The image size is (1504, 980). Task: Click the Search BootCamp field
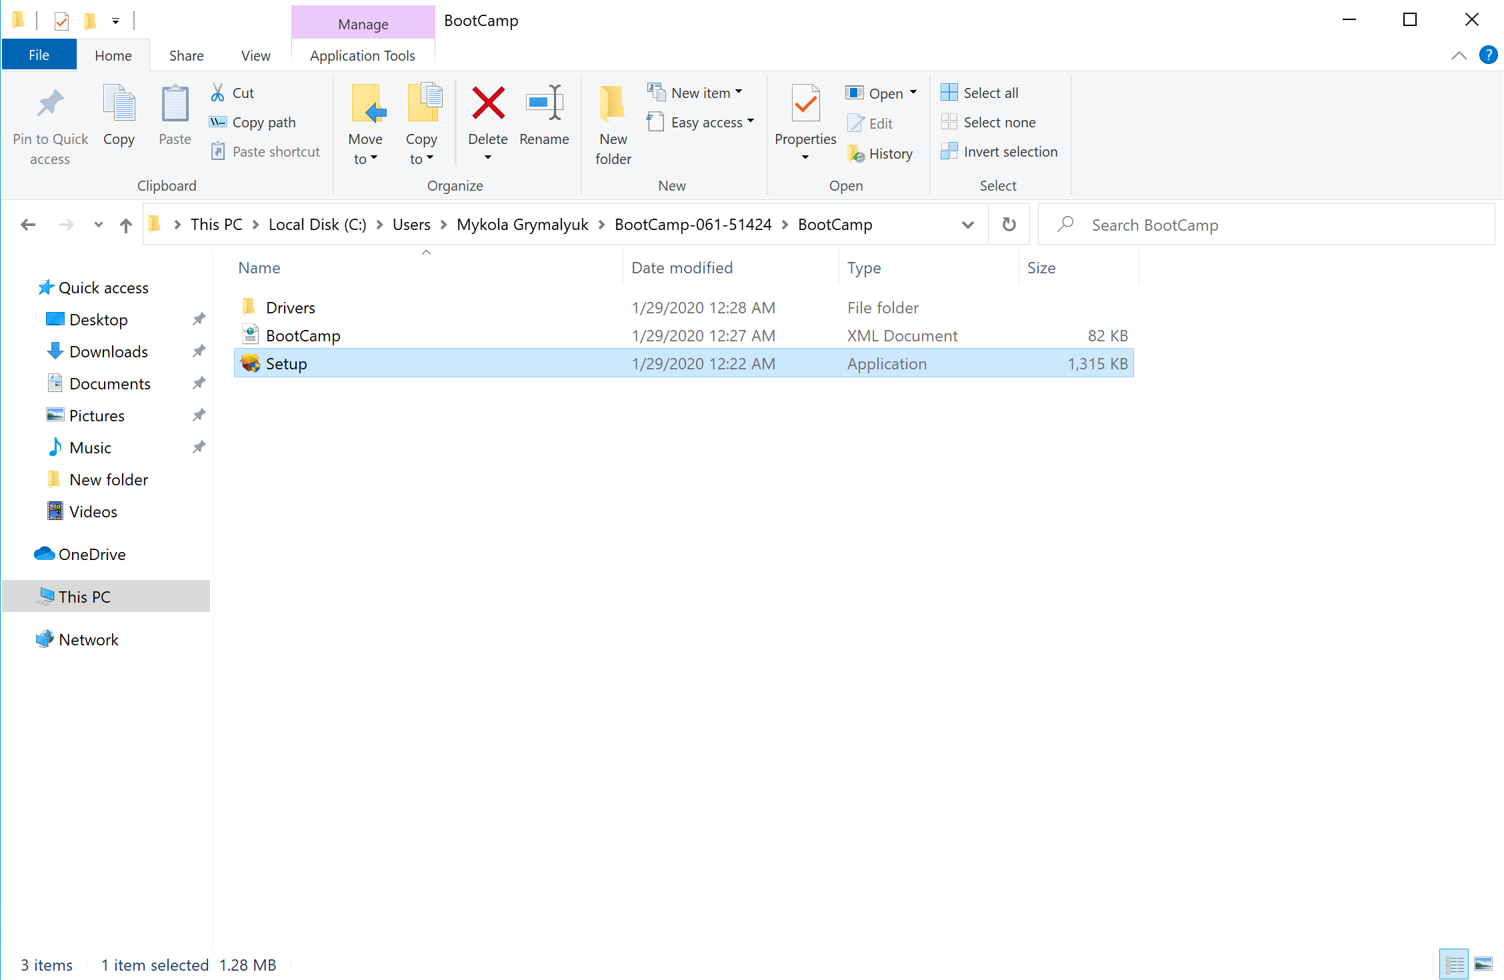1267,225
